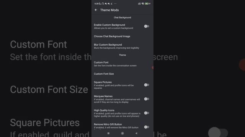Toggle Enable Custom Background switch
This screenshot has width=245, height=137.
click(x=147, y=26)
